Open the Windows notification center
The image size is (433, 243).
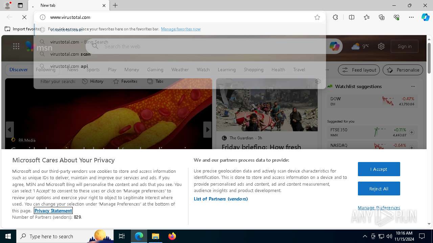(422, 236)
